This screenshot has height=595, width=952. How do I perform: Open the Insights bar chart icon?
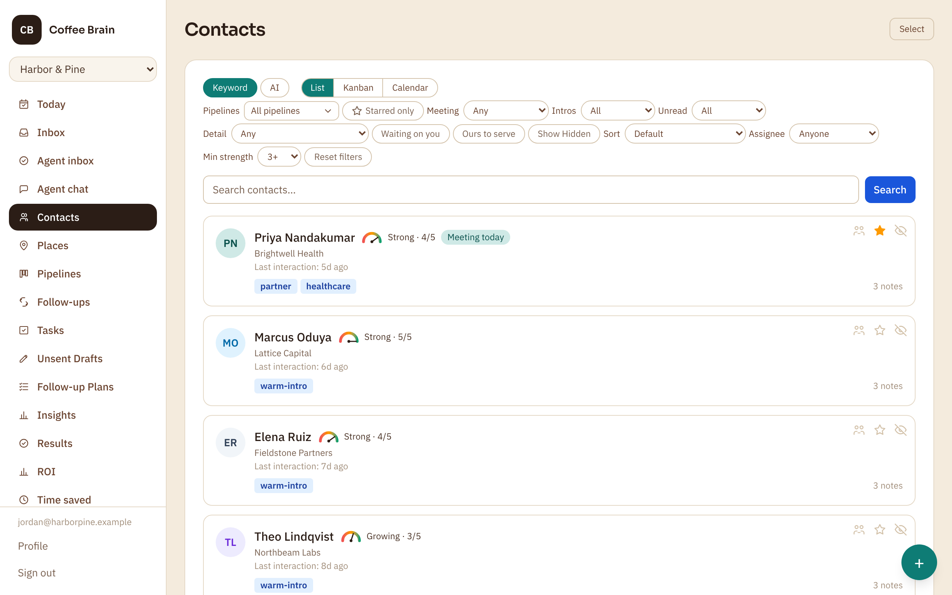click(x=24, y=415)
